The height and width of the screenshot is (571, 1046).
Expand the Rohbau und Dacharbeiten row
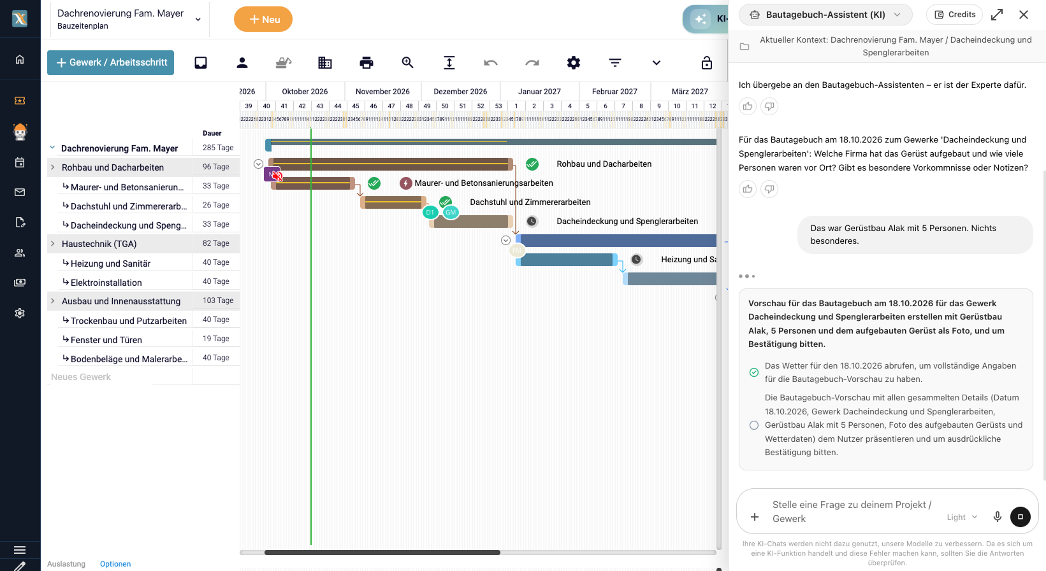52,167
